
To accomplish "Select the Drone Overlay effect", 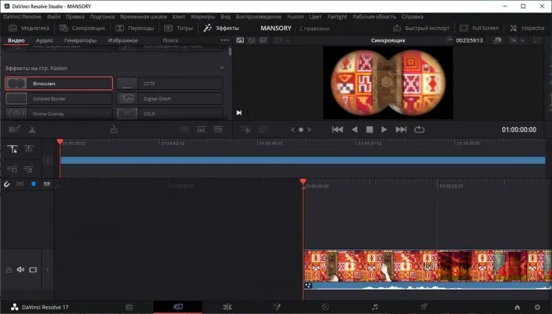I will [59, 114].
